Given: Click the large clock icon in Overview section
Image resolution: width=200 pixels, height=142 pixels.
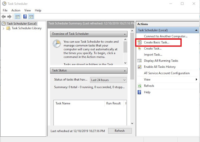Looking at the screenshot, I should 57,44.
